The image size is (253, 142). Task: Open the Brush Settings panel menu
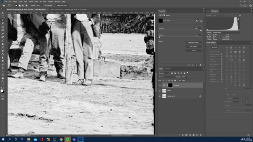[251, 43]
